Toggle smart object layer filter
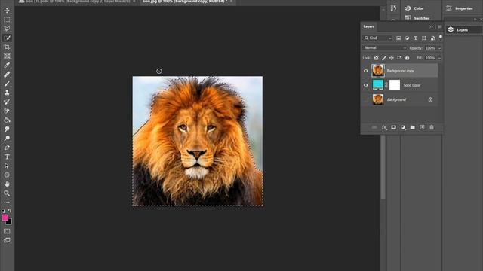Image resolution: width=483 pixels, height=271 pixels. (432, 38)
